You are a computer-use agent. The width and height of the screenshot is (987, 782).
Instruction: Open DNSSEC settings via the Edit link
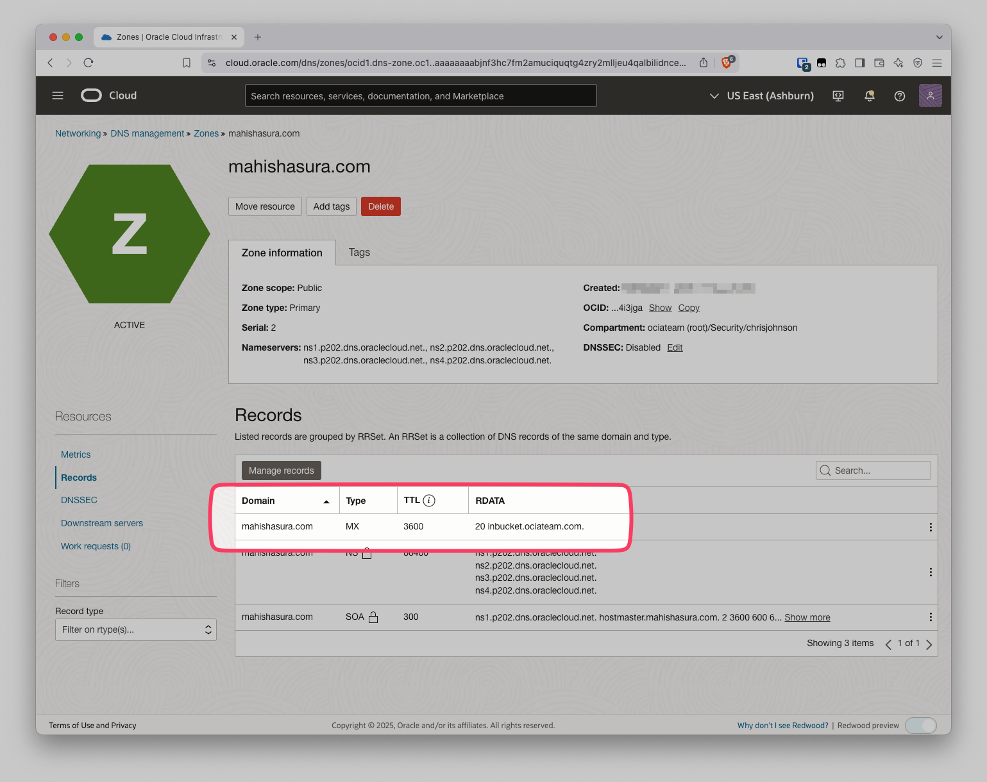[674, 347]
